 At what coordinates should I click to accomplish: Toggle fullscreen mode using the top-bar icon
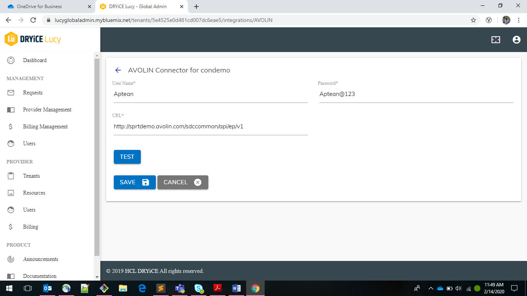496,39
